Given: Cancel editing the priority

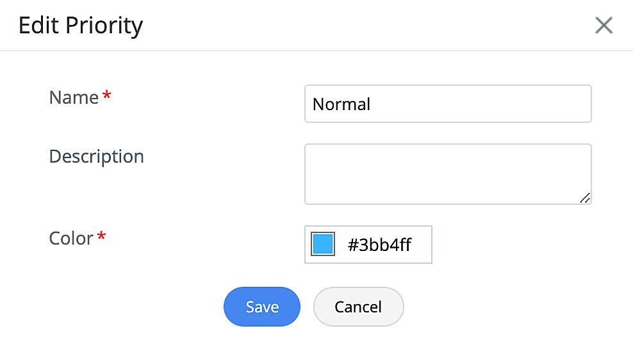Looking at the screenshot, I should 358,307.
